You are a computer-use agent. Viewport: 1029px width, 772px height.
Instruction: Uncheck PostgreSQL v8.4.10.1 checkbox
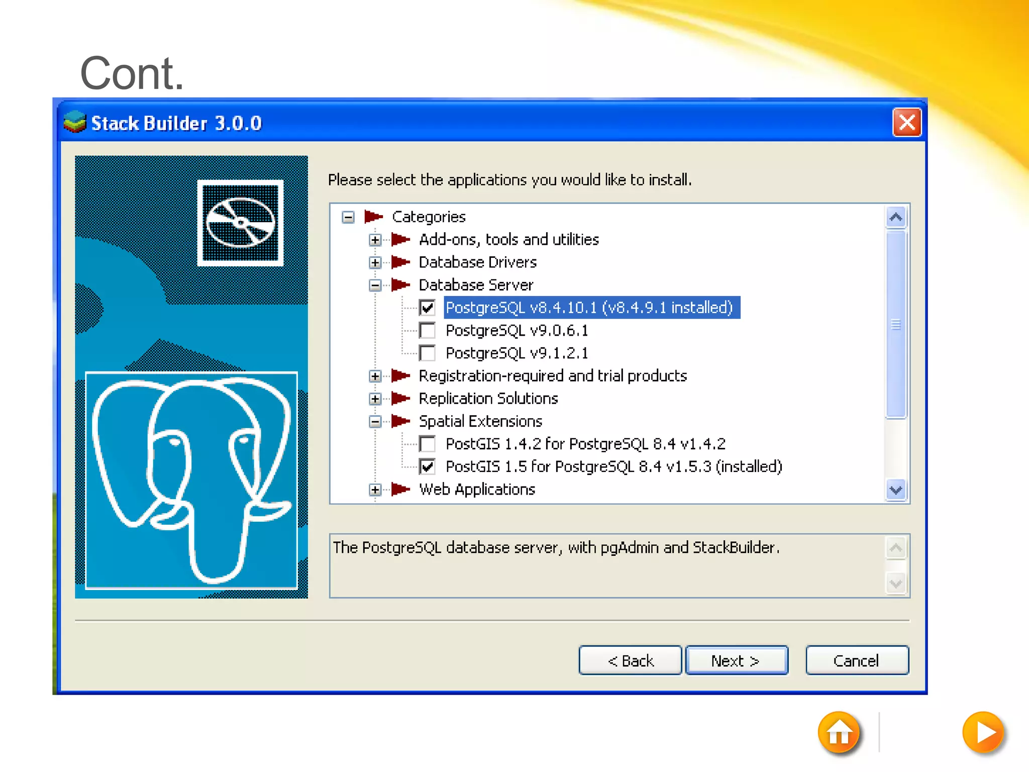click(x=427, y=308)
